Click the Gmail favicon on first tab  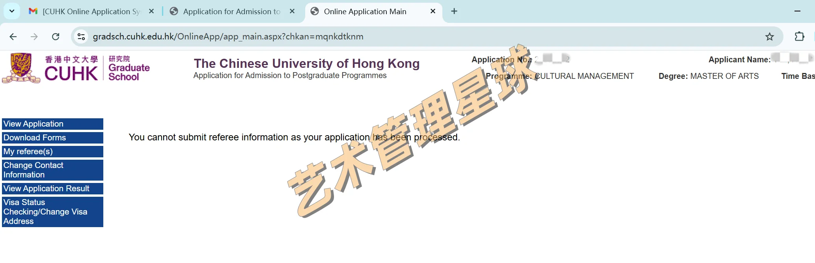pyautogui.click(x=33, y=11)
